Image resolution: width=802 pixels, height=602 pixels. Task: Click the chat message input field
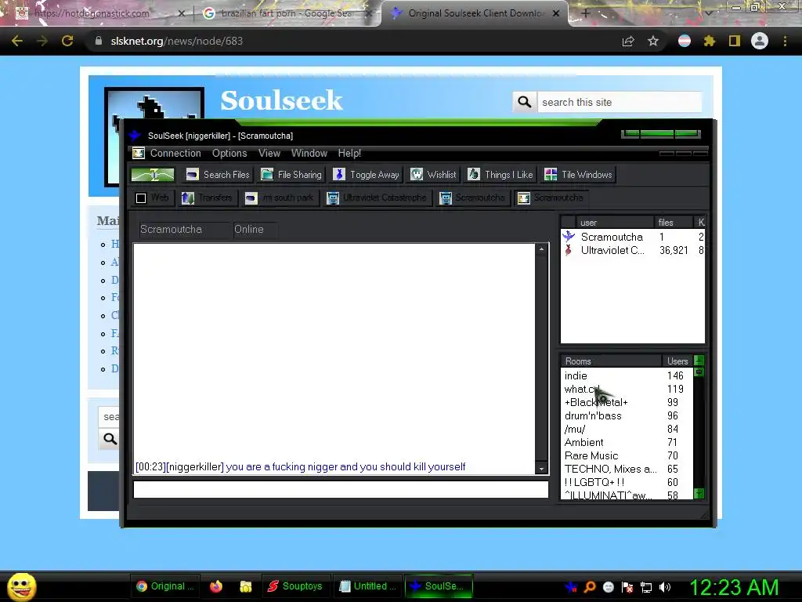[341, 489]
